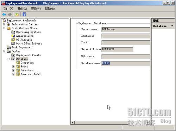
Task: Select Operating Systems in tree
Action: coord(28,32)
